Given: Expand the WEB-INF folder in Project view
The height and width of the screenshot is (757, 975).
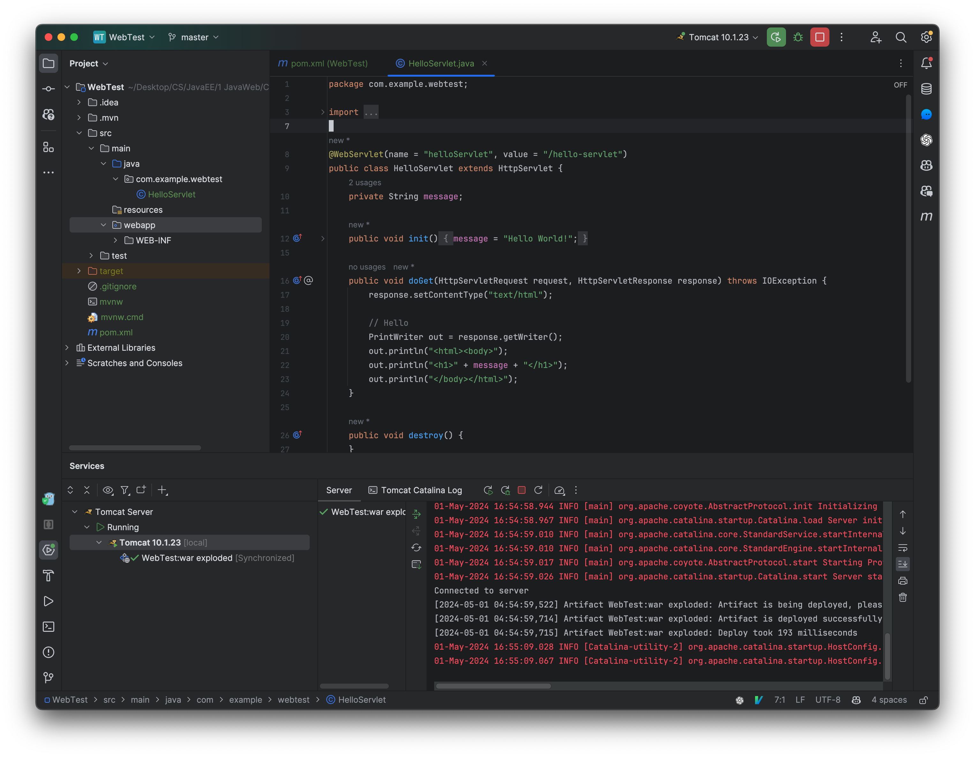Looking at the screenshot, I should 116,240.
